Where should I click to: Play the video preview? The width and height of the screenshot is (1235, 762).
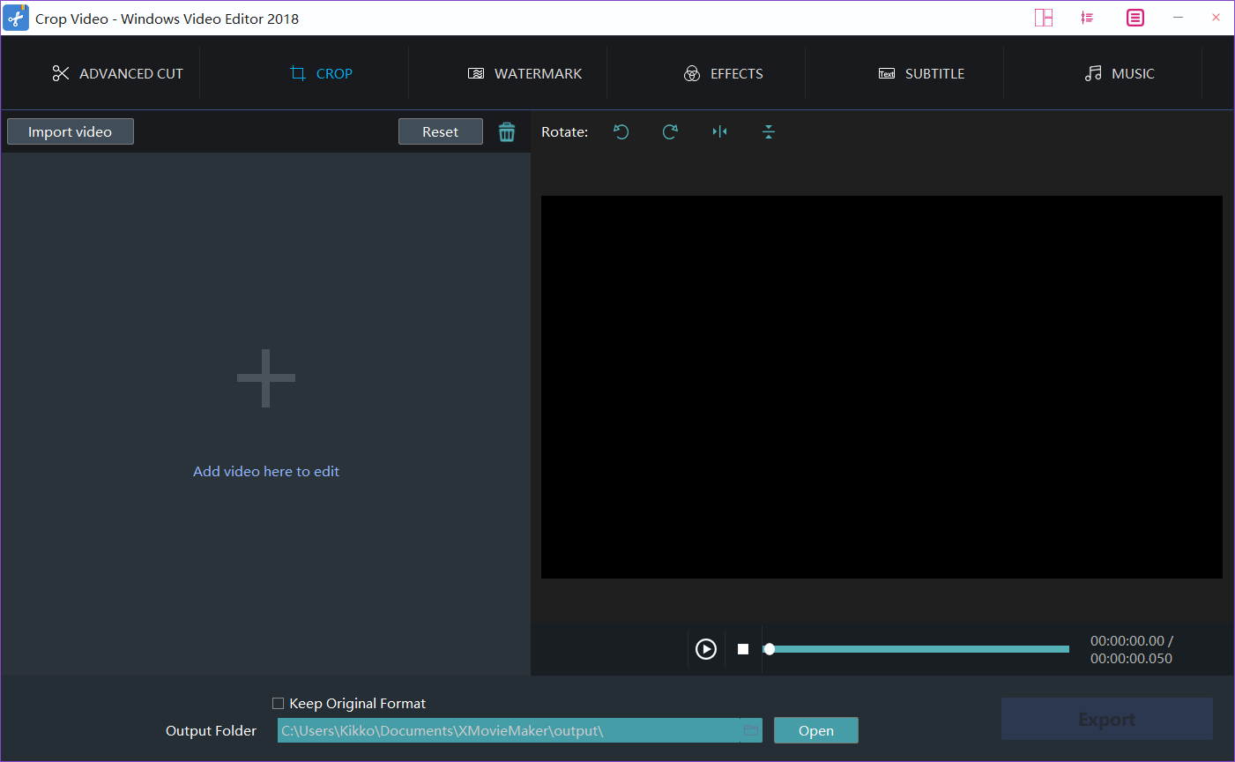706,649
